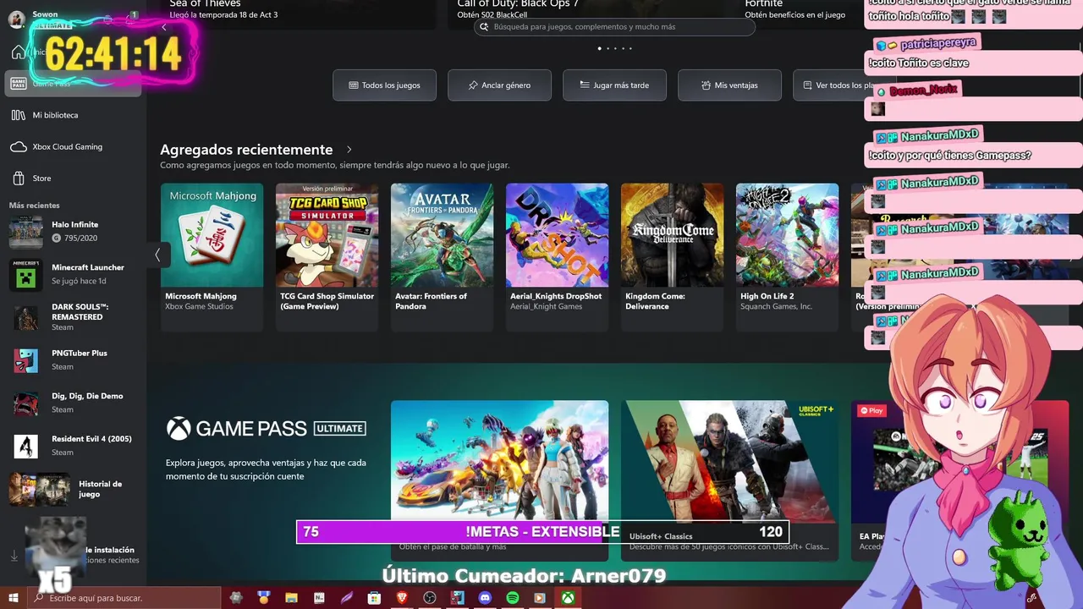
Task: Click Mis ventajas button
Action: 729,85
